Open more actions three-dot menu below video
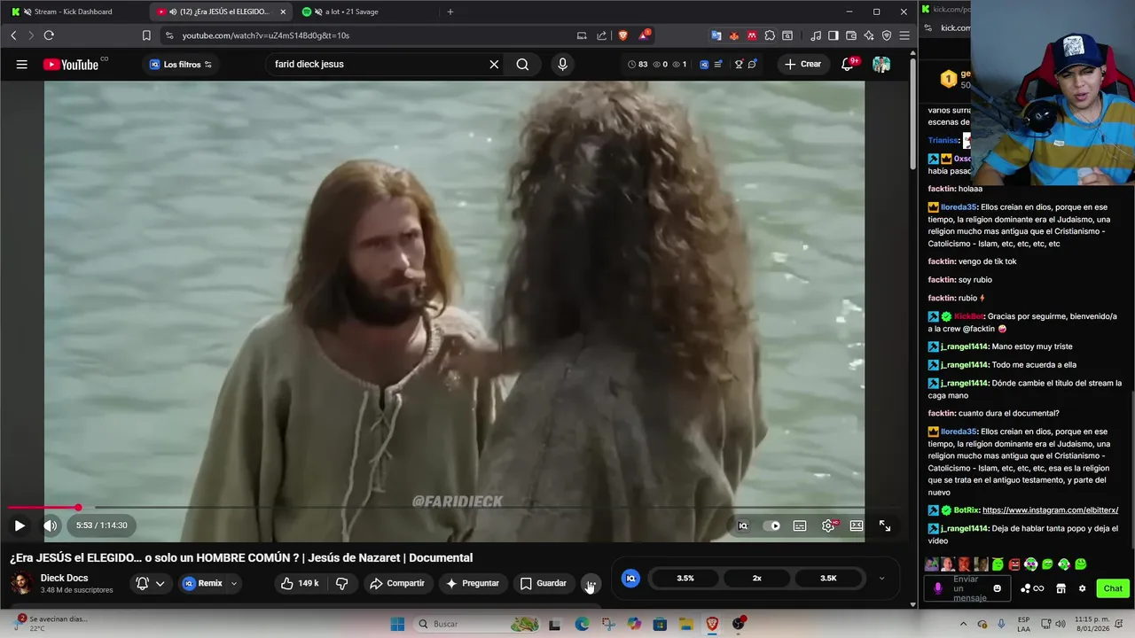The width and height of the screenshot is (1135, 638). pos(591,583)
